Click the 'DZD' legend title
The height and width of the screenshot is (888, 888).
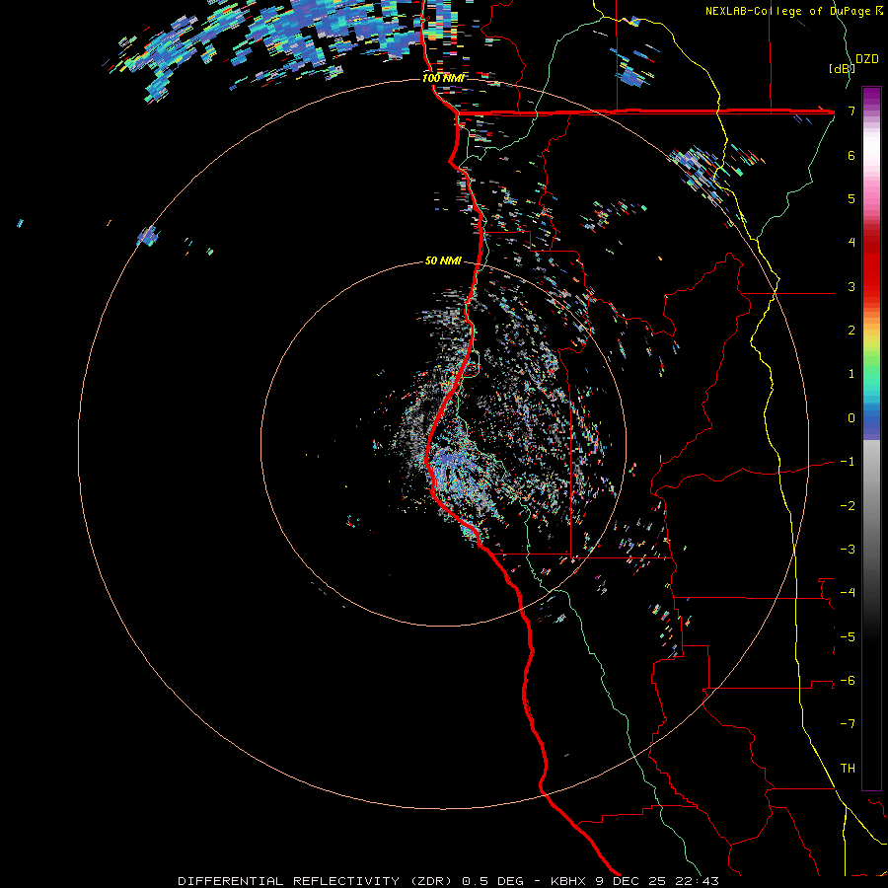[x=867, y=59]
